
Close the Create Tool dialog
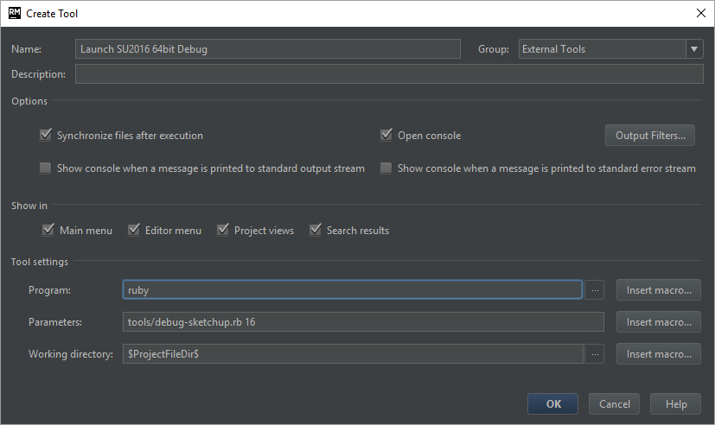[699, 13]
